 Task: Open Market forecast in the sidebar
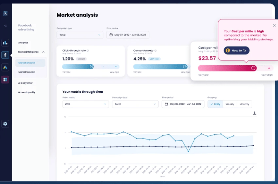click(x=27, y=72)
